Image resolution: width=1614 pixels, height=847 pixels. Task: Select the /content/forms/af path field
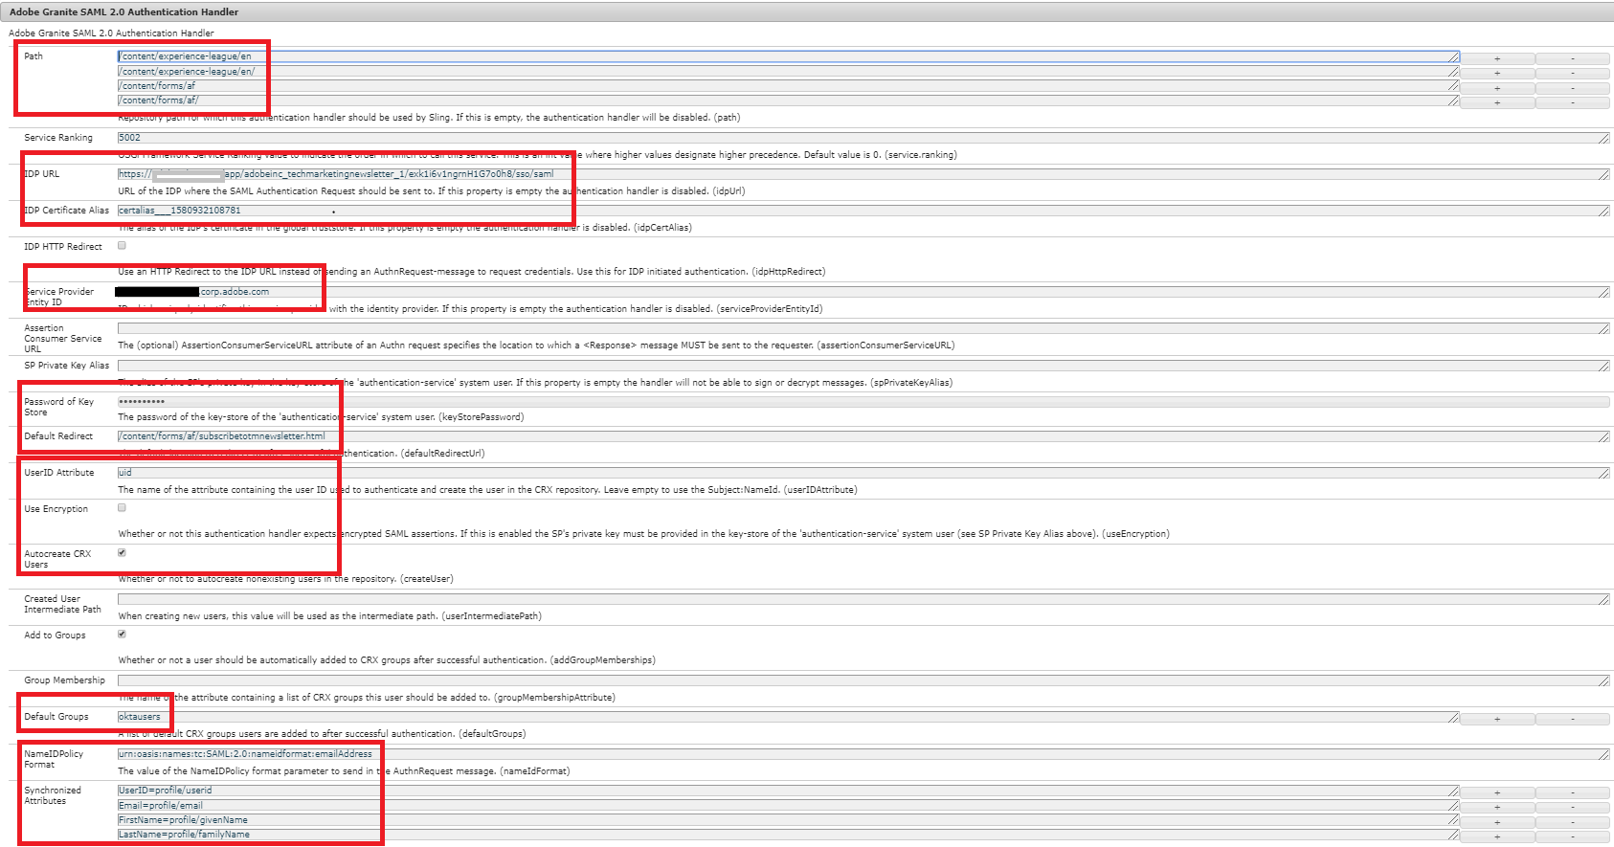pyautogui.click(x=788, y=86)
